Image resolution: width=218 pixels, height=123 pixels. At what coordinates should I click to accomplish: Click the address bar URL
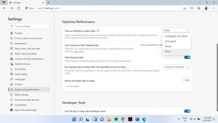pyautogui.click(x=49, y=8)
